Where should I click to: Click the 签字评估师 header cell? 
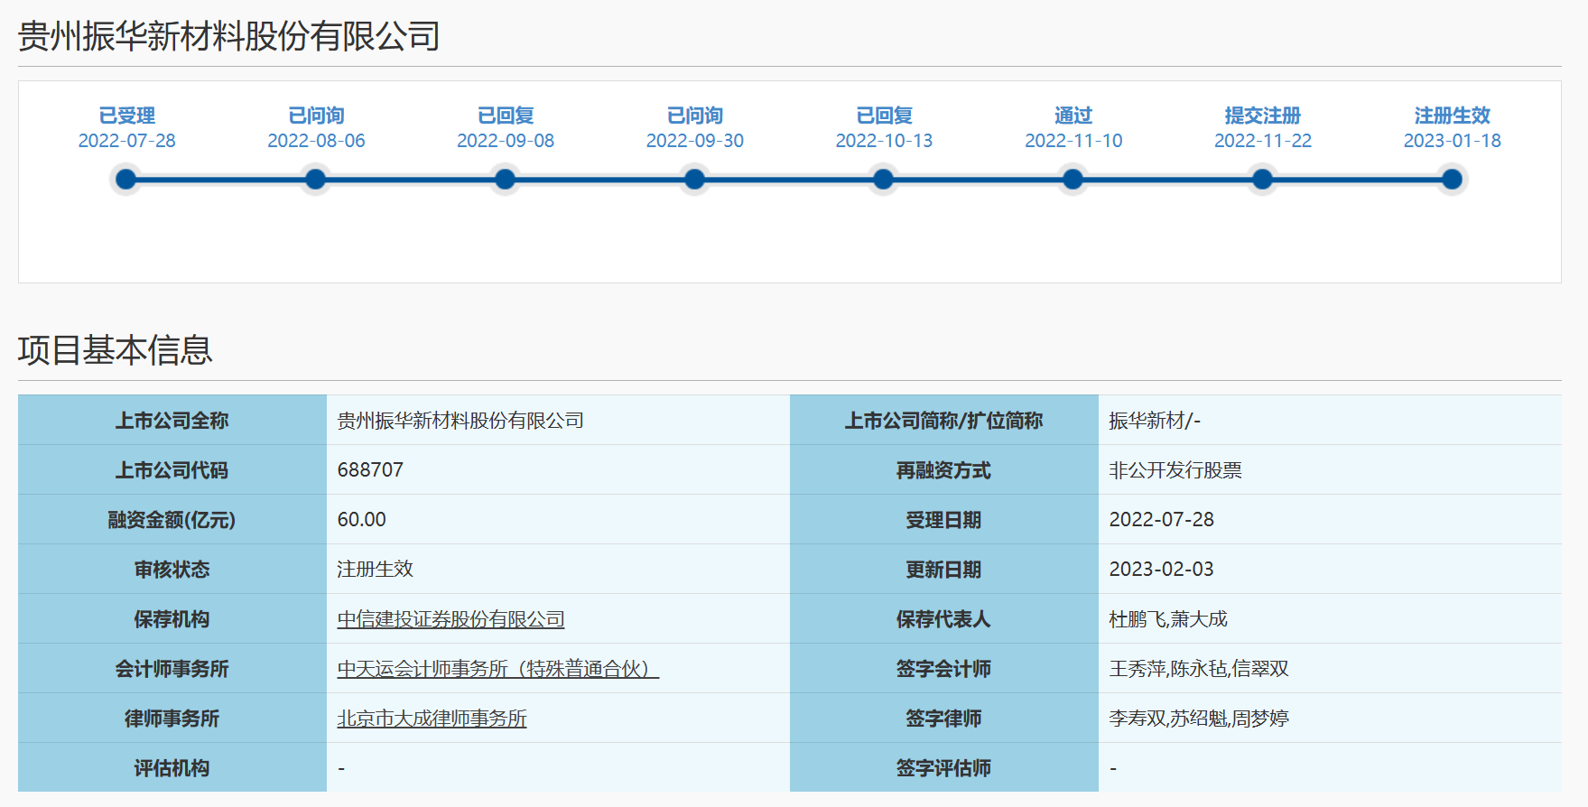point(944,767)
